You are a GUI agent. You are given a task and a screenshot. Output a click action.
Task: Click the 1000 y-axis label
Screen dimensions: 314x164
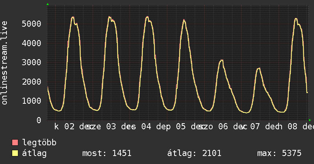tap(32, 101)
